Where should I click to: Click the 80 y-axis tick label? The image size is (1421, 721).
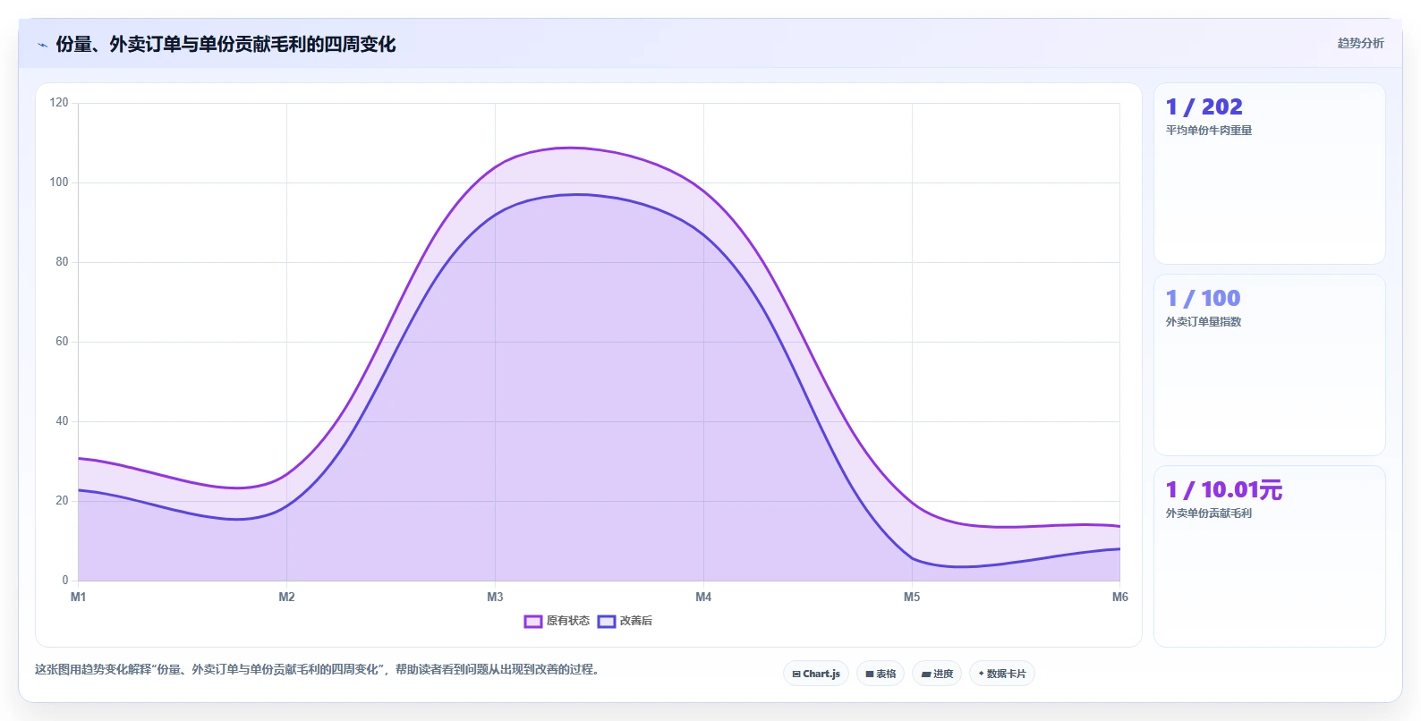tap(62, 262)
